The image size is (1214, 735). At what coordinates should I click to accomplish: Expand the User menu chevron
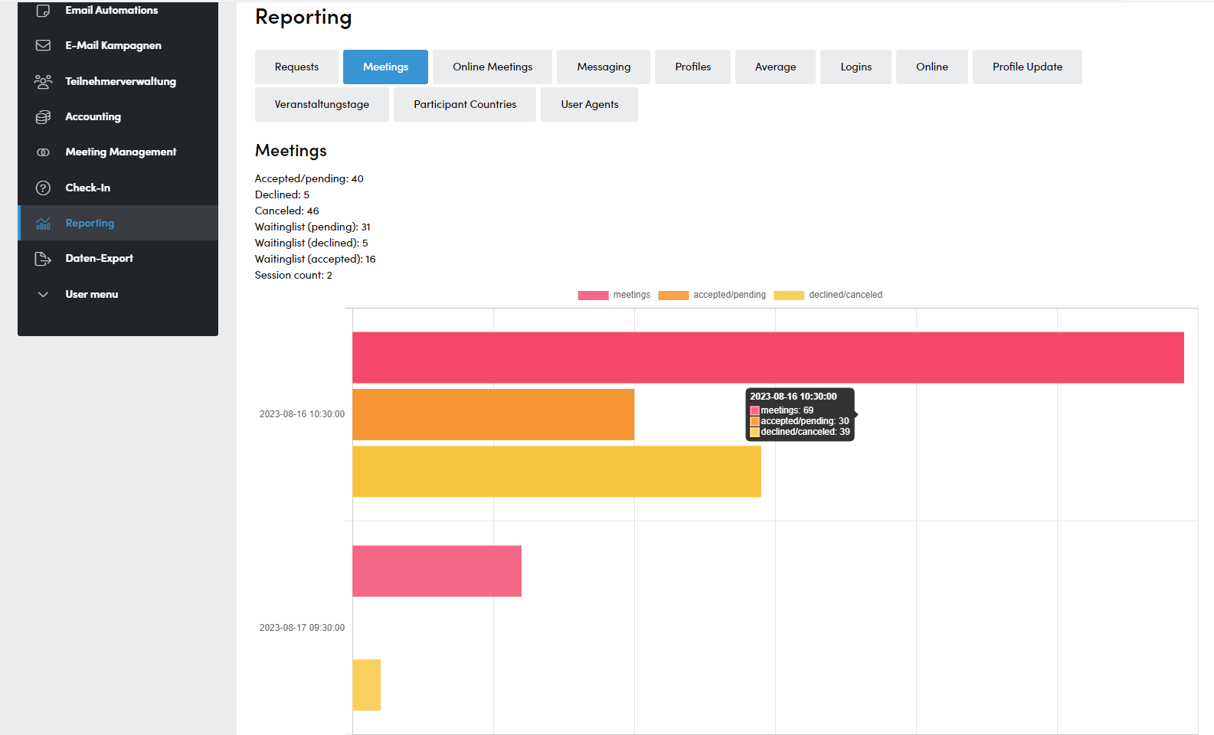[43, 294]
